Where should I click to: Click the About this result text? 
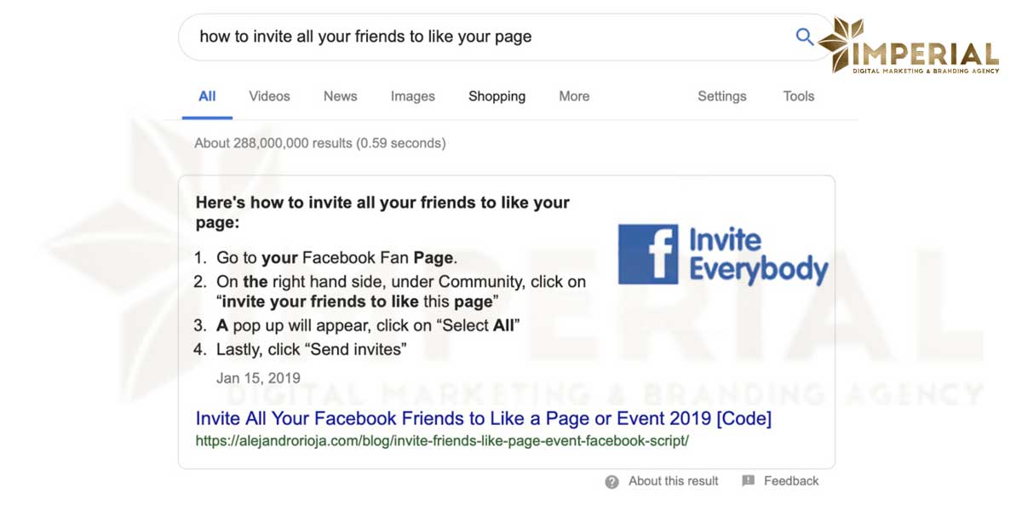[x=673, y=481]
